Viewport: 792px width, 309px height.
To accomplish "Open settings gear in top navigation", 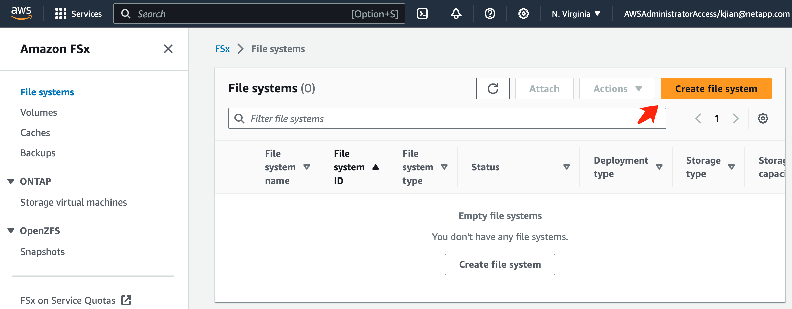I will pyautogui.click(x=523, y=14).
